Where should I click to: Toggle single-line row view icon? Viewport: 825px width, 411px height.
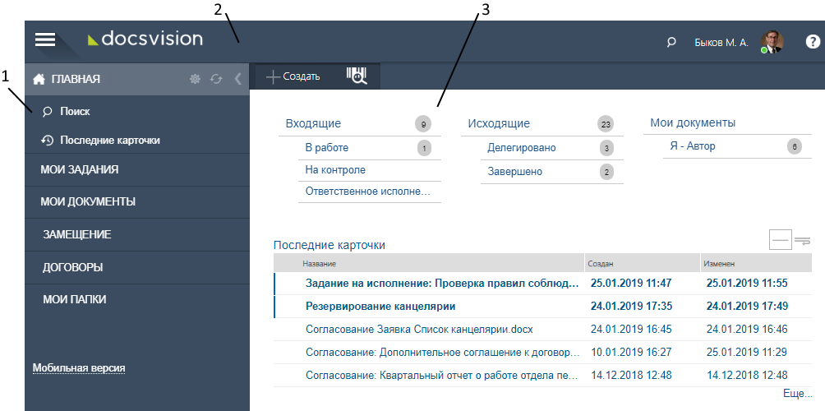[780, 240]
